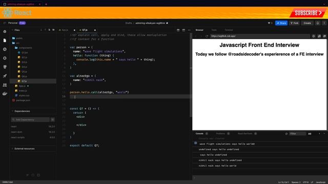328x184 pixels.
Task: Click the new folder icon in Files header
Action: pos(53,30)
